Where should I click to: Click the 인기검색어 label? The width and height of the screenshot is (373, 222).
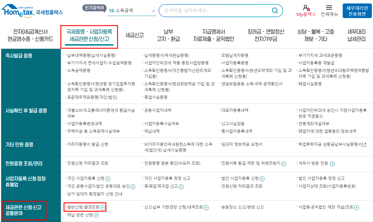point(94,8)
